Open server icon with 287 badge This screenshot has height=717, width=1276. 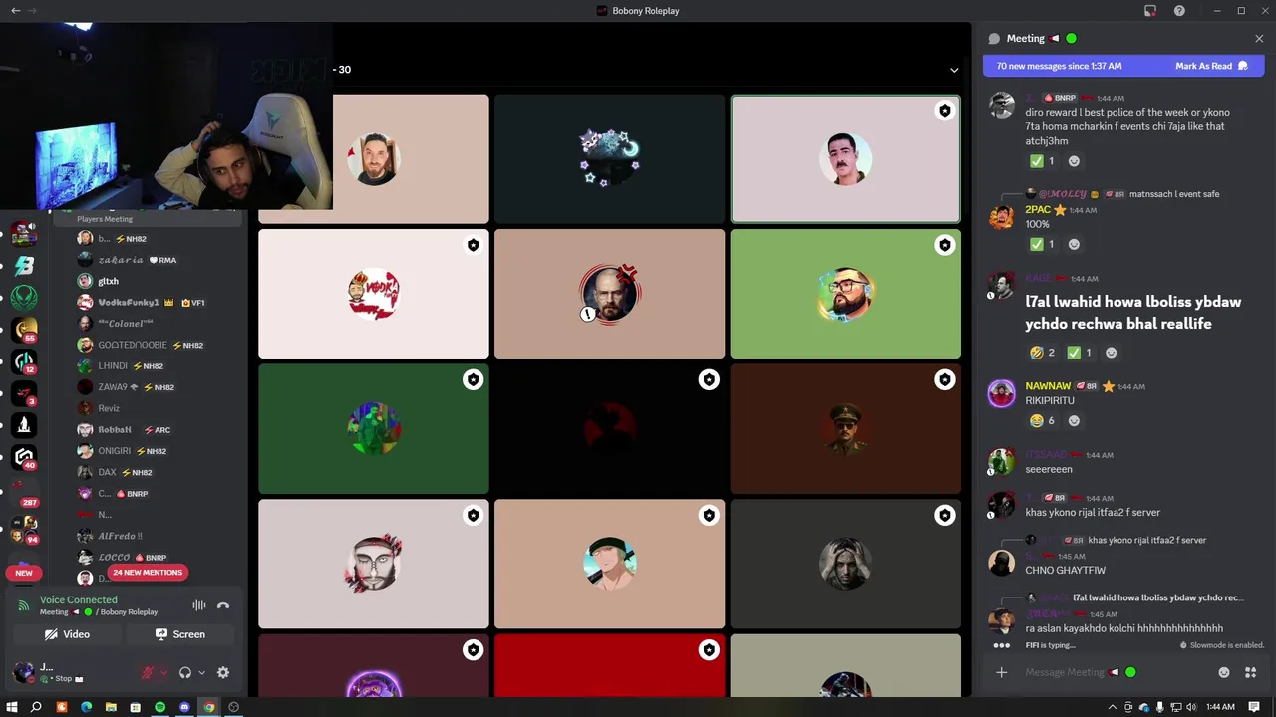[x=24, y=492]
